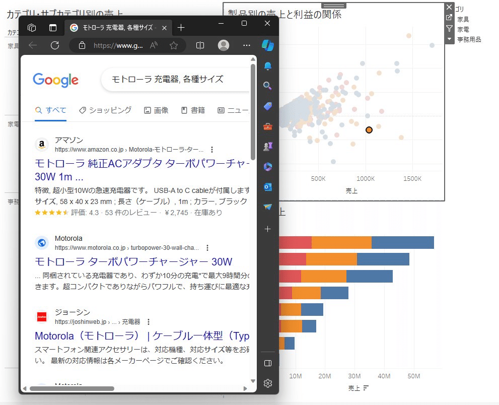Use chart as filter funnel icon

[x=449, y=29]
